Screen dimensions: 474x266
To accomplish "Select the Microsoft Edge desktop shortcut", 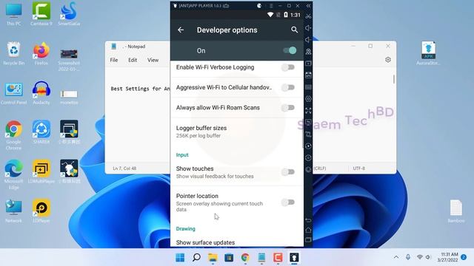I will (x=13, y=174).
